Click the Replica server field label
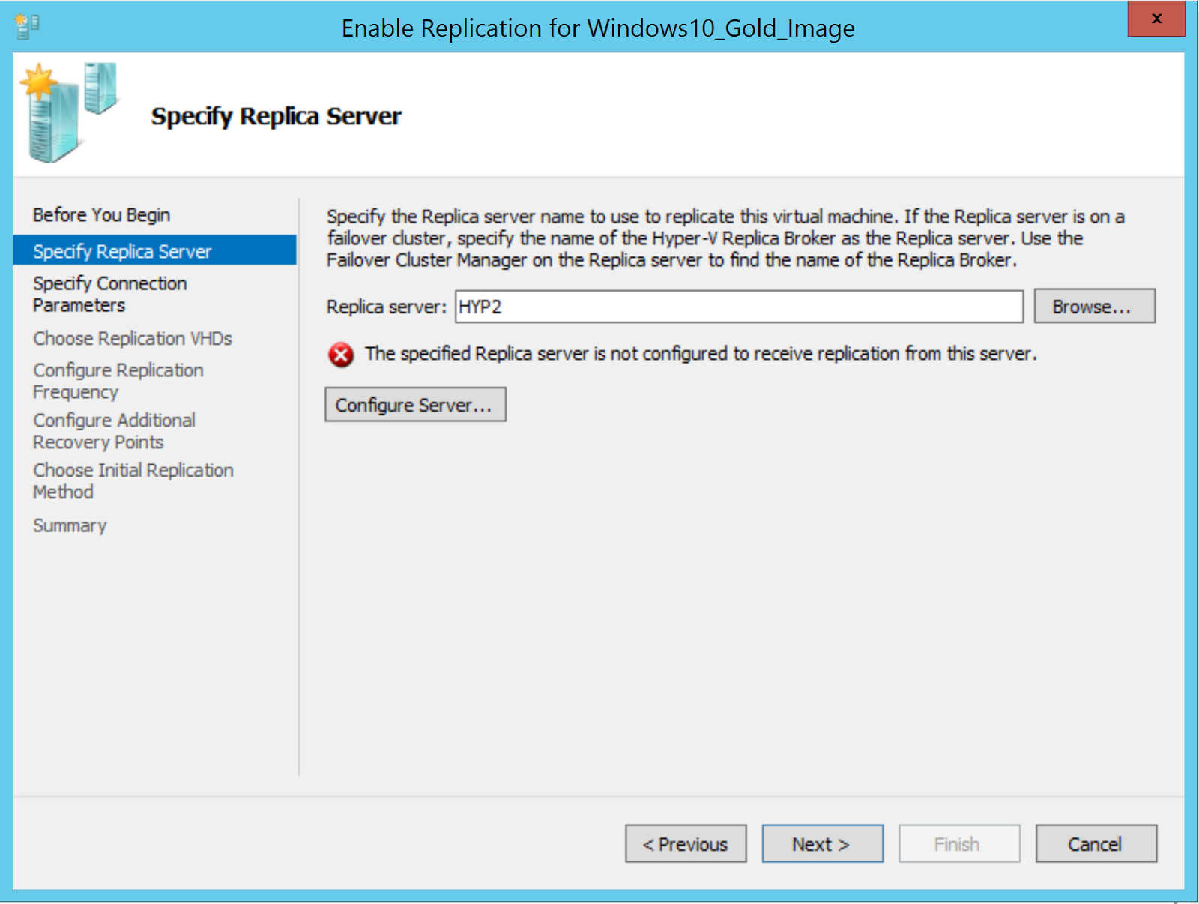The height and width of the screenshot is (904, 1199). click(386, 307)
